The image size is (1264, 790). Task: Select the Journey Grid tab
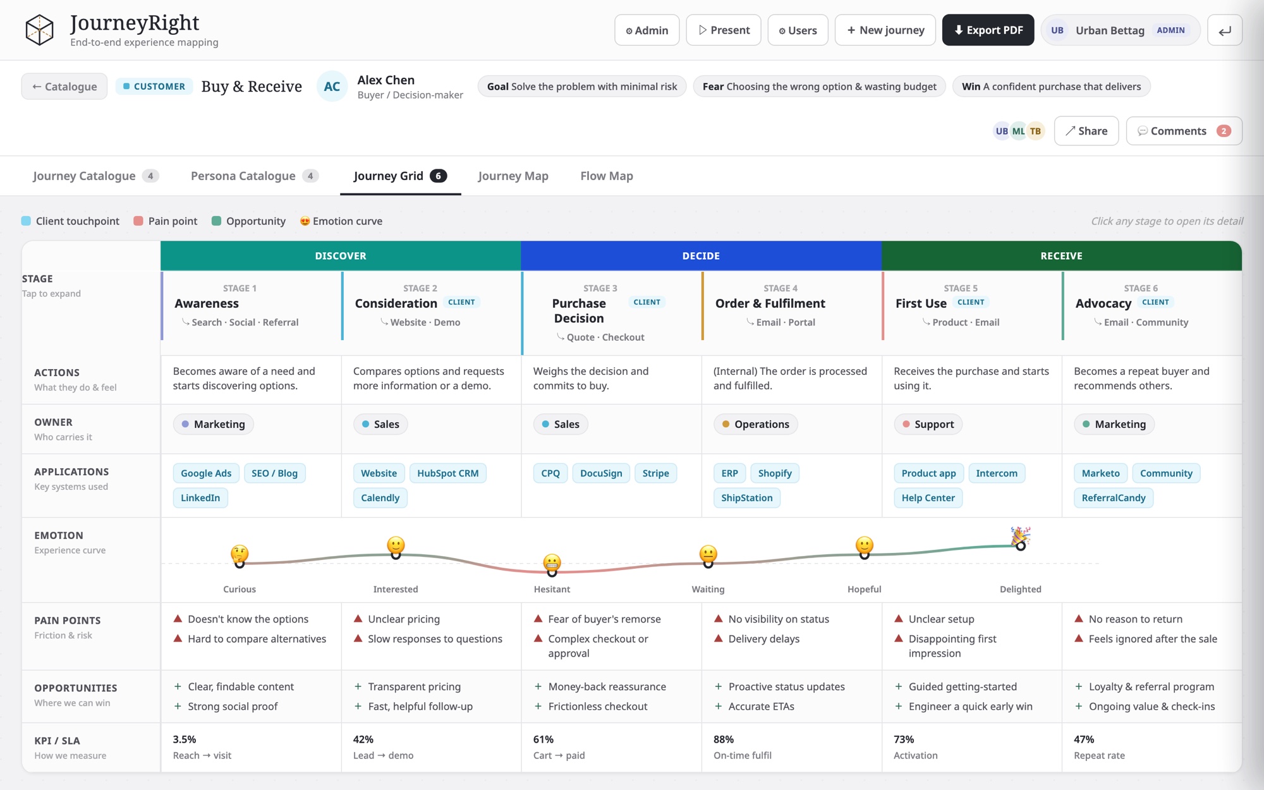tap(400, 176)
